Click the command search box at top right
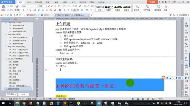This screenshot has width=190, height=106. point(183,15)
